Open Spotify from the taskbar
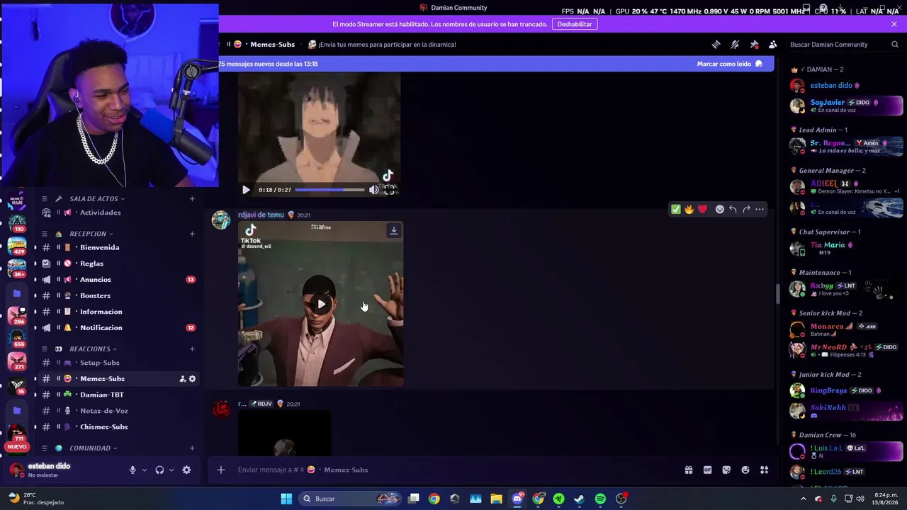907x510 pixels. (x=600, y=499)
